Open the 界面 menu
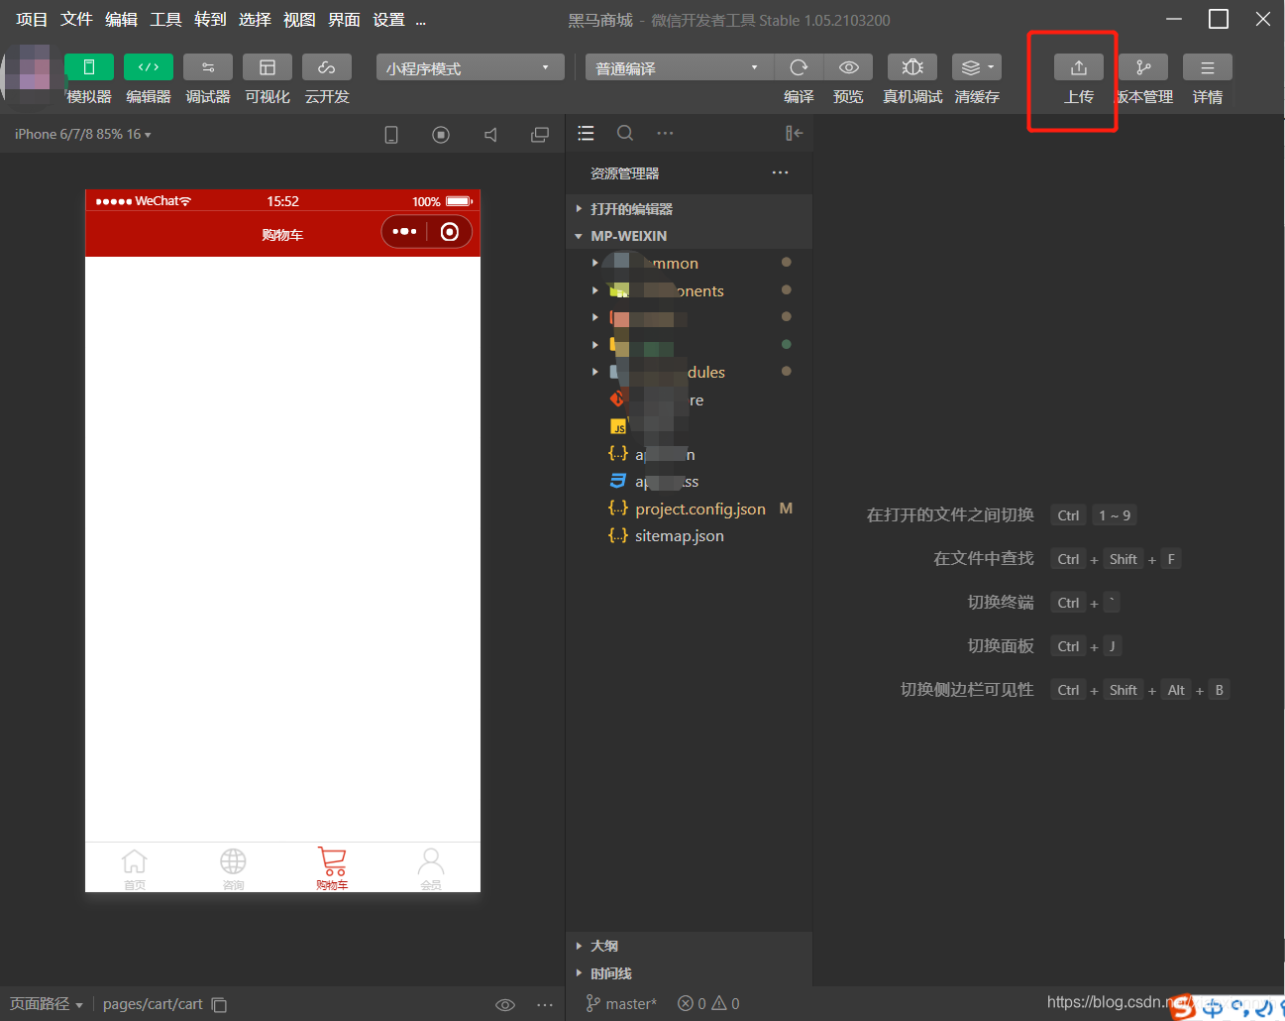The image size is (1285, 1021). point(344,20)
